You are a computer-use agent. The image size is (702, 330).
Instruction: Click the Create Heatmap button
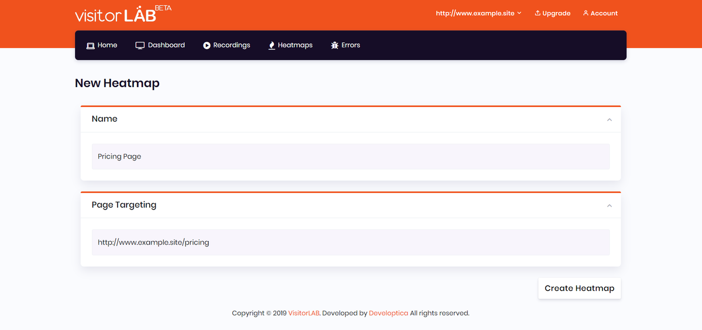580,288
